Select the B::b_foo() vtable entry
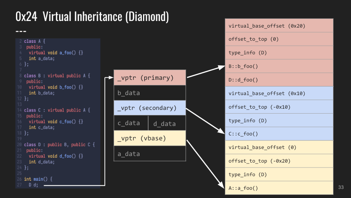The image size is (351, 198). coord(279,66)
